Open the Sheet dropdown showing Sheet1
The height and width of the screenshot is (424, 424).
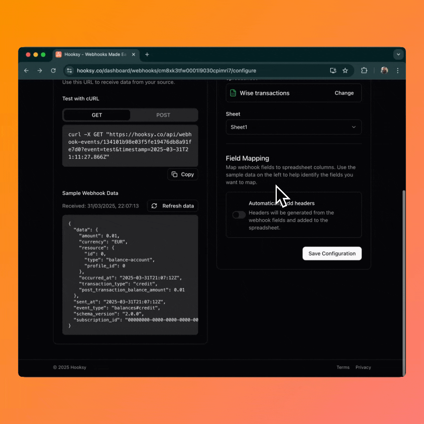coord(293,127)
